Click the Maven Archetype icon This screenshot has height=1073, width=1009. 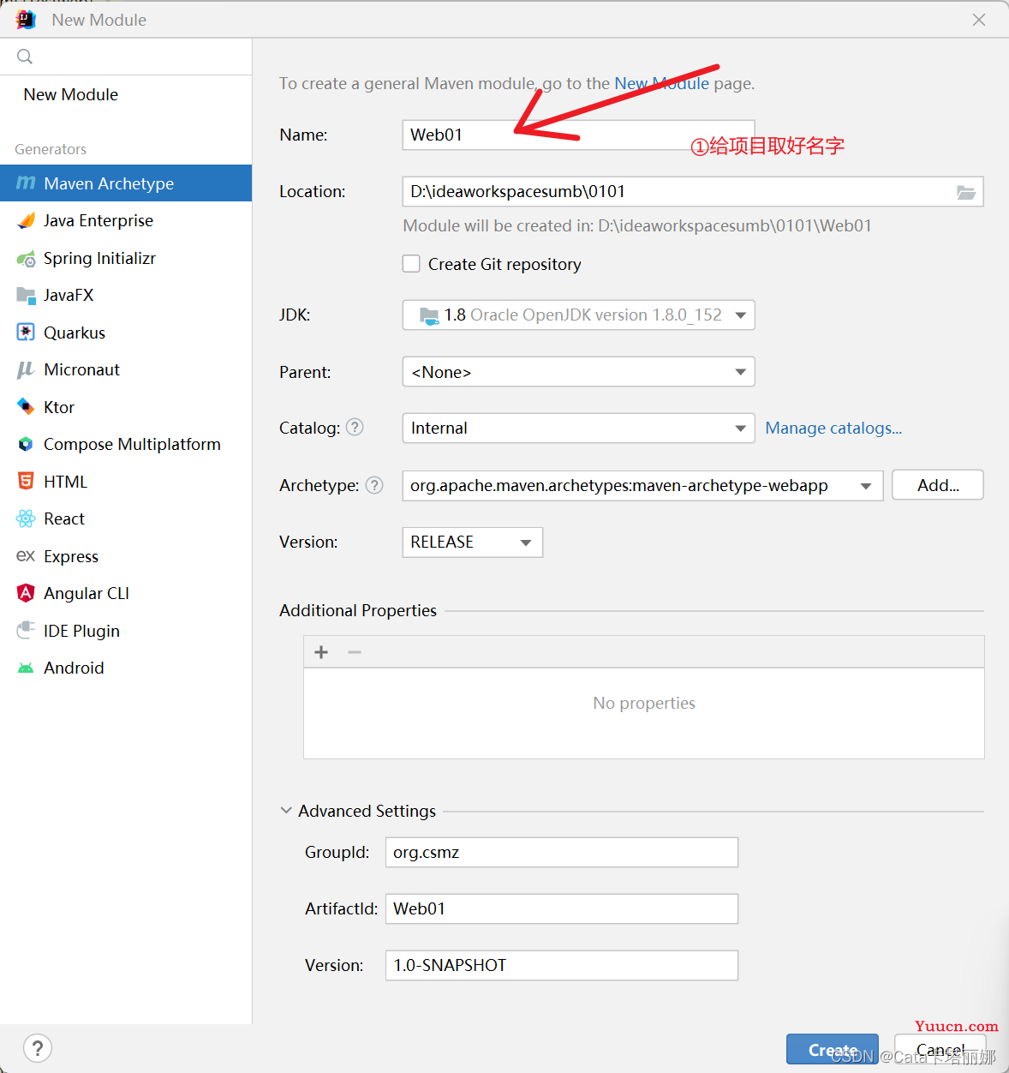pyautogui.click(x=26, y=183)
